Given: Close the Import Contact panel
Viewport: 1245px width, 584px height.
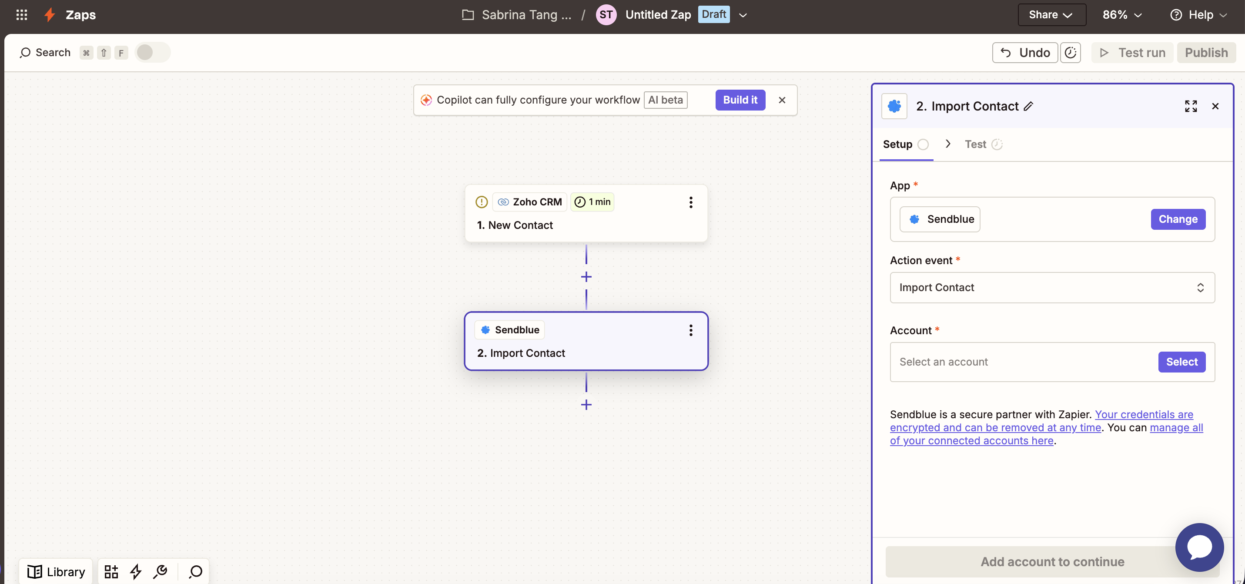Looking at the screenshot, I should click(1215, 106).
